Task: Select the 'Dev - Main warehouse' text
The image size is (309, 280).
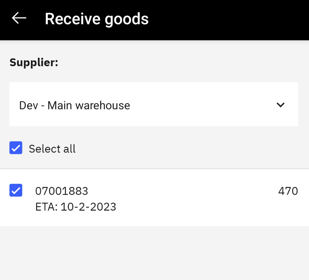Action: click(x=75, y=105)
